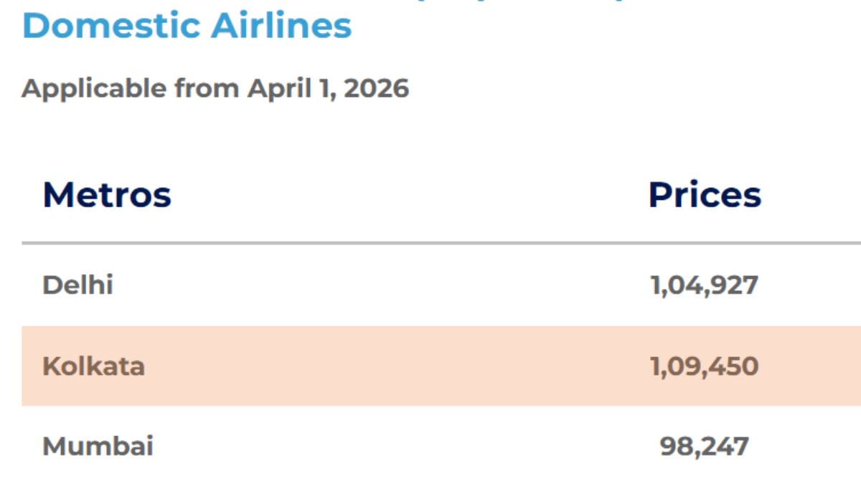
Task: Click the word 'April' in the subtitle
Action: coord(274,89)
